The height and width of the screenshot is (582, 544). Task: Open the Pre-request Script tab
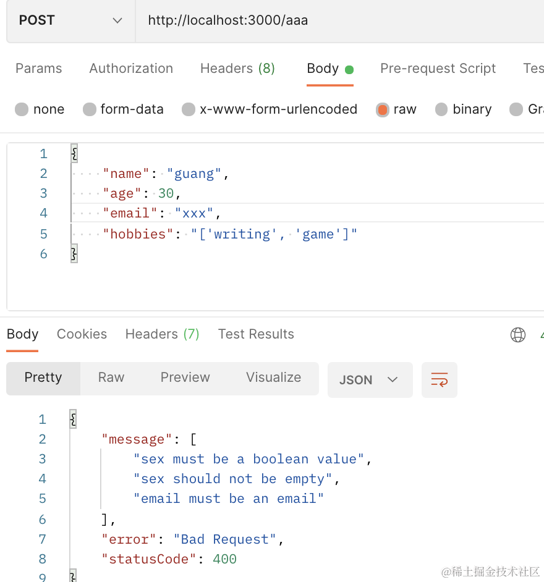coord(438,69)
